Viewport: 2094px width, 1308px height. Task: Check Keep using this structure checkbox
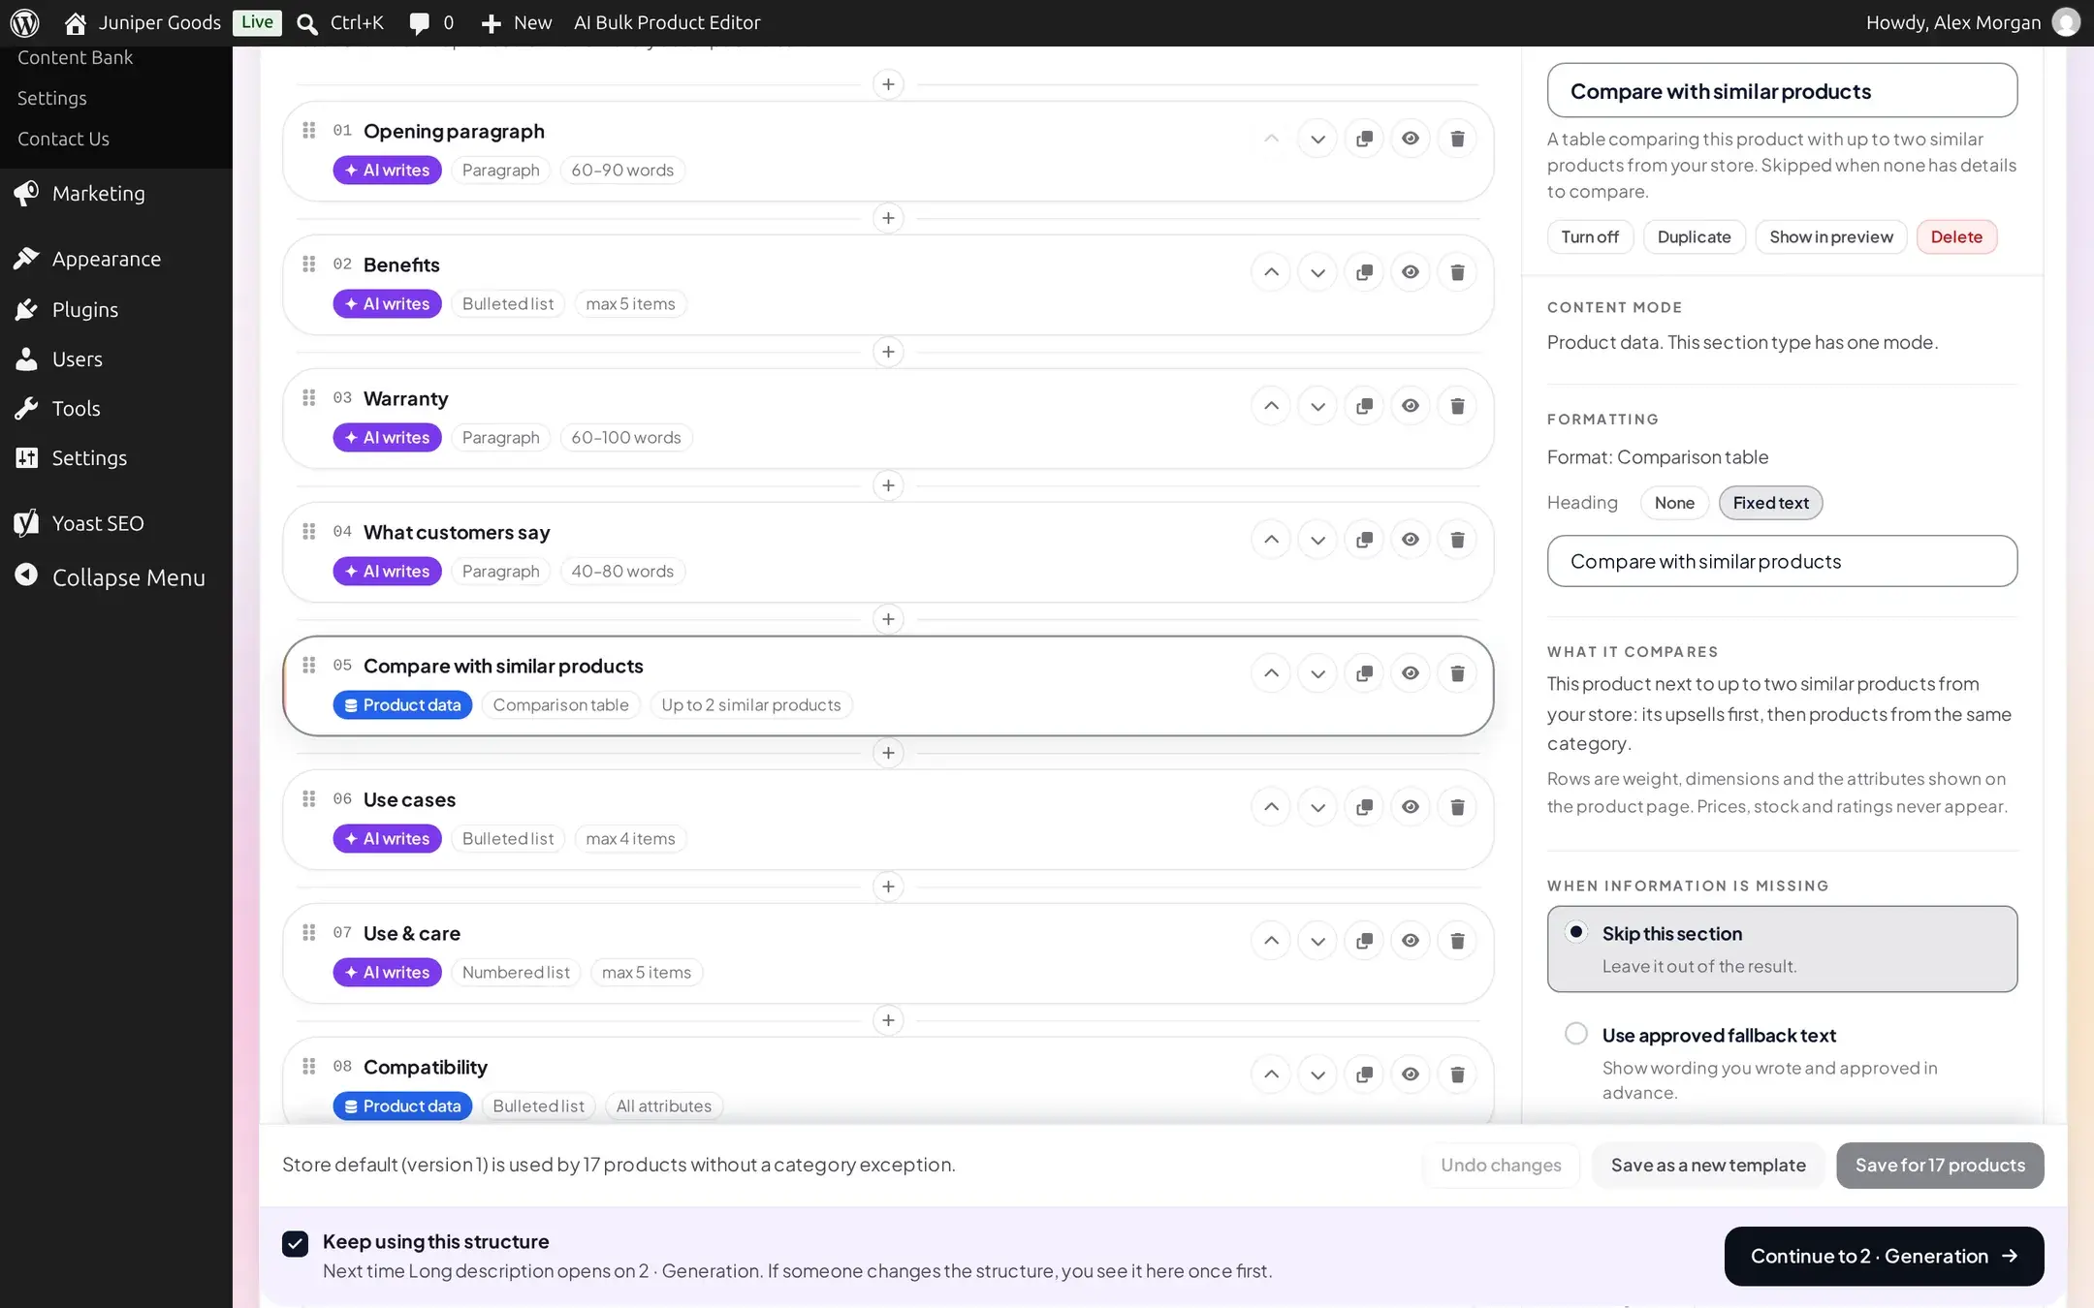296,1243
